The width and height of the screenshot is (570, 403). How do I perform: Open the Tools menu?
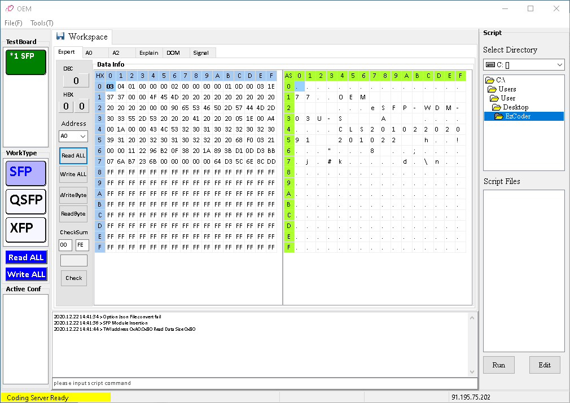42,23
